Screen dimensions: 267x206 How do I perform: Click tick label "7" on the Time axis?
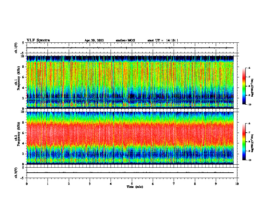click(174, 184)
